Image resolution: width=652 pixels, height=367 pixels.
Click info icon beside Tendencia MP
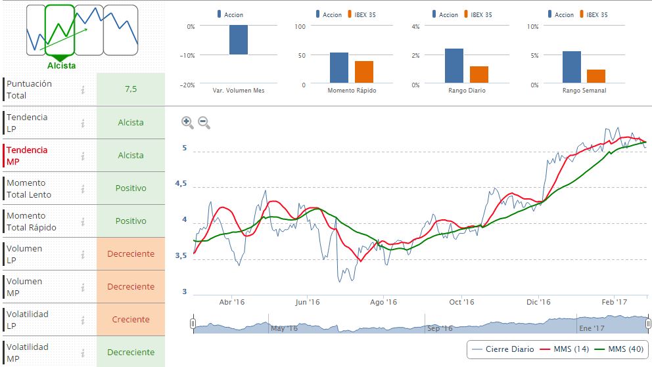pyautogui.click(x=83, y=156)
